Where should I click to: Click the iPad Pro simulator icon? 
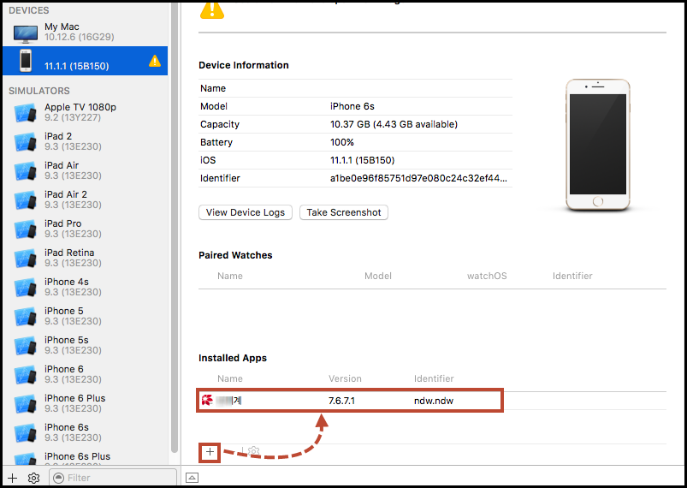26,229
